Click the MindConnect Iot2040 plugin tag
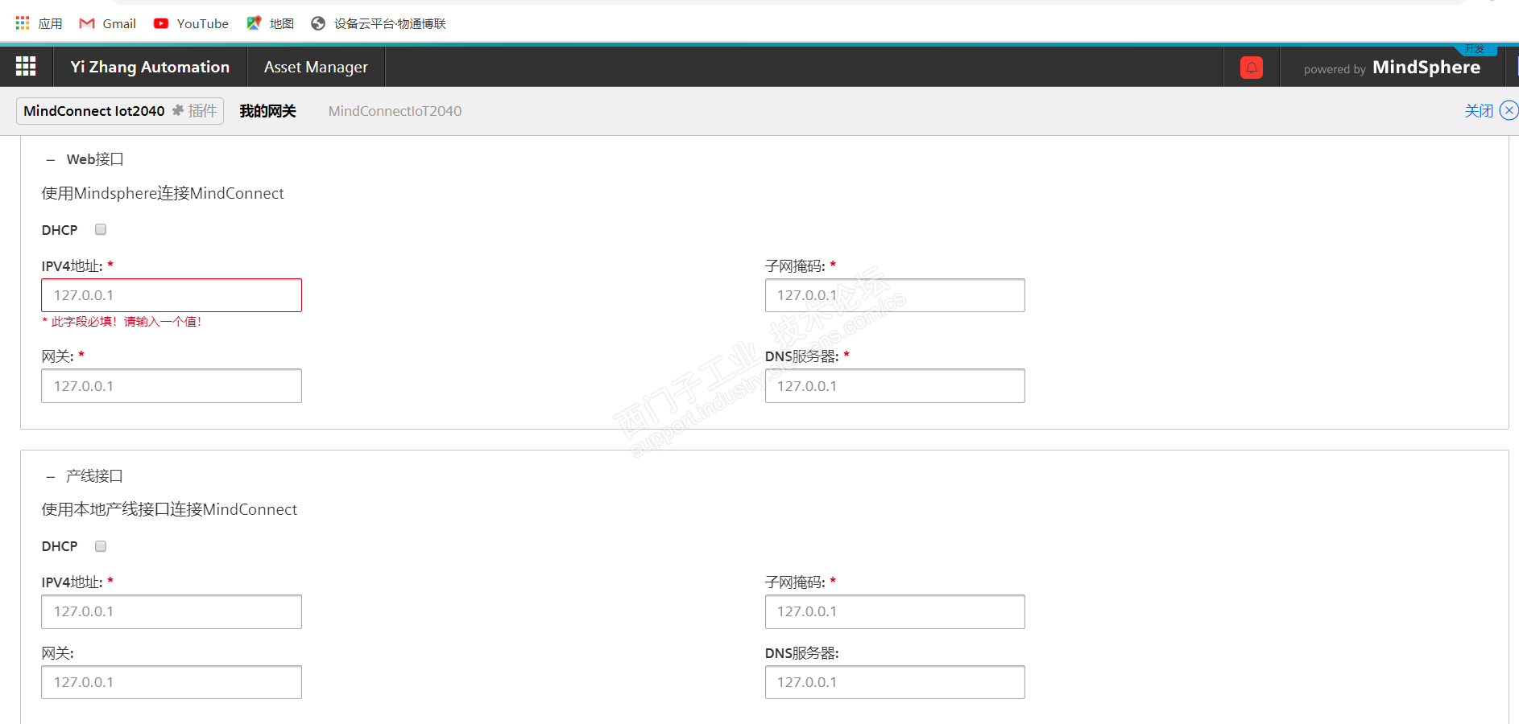 [120, 111]
